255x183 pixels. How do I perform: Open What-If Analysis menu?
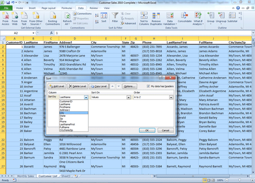click(198, 19)
